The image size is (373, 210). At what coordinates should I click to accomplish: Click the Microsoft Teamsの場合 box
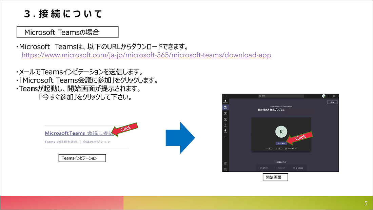pos(67,32)
